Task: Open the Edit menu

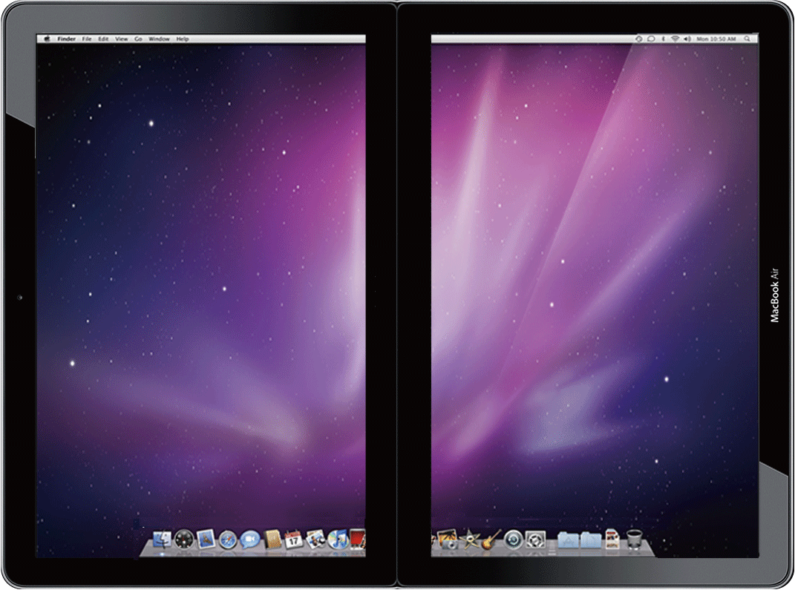Action: point(103,39)
